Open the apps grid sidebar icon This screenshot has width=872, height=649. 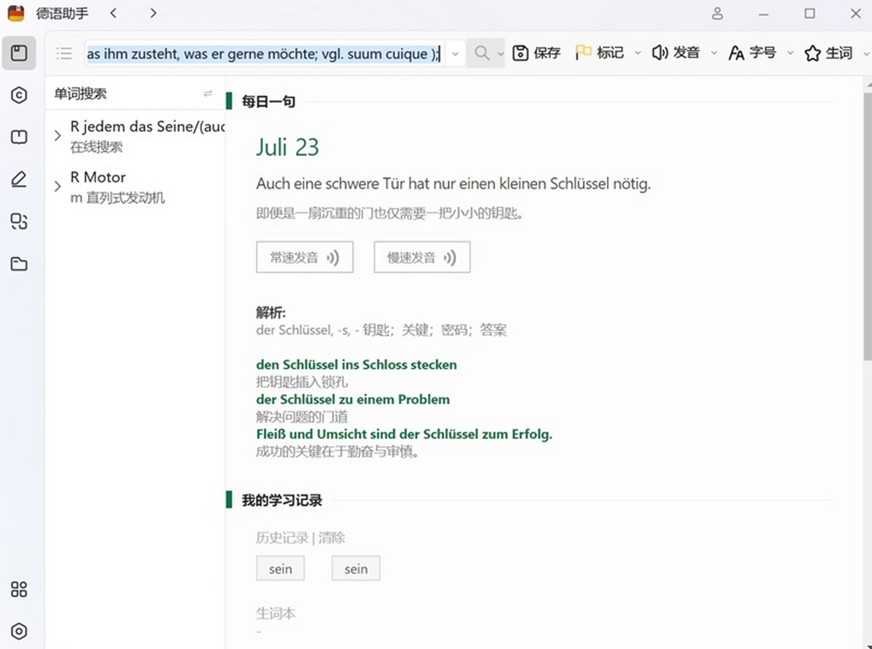19,589
